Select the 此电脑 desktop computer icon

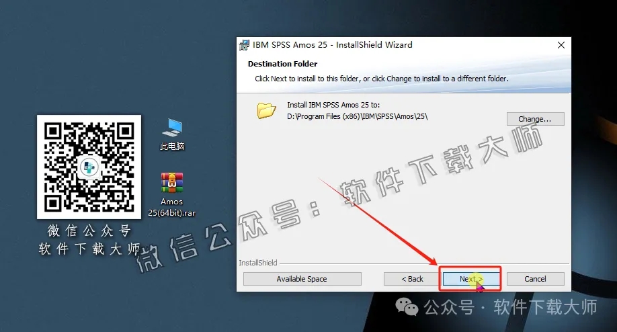[x=172, y=127]
